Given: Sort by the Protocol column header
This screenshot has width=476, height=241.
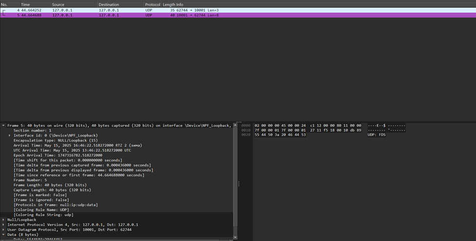Looking at the screenshot, I should [x=152, y=4].
